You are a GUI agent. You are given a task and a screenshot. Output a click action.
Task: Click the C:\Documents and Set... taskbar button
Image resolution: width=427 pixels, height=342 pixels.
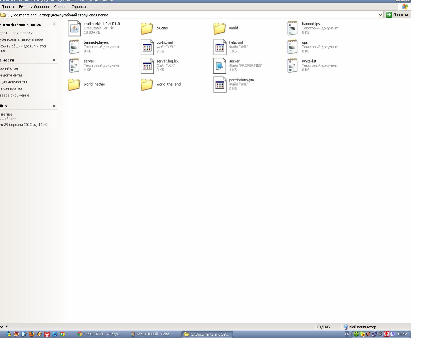207,334
